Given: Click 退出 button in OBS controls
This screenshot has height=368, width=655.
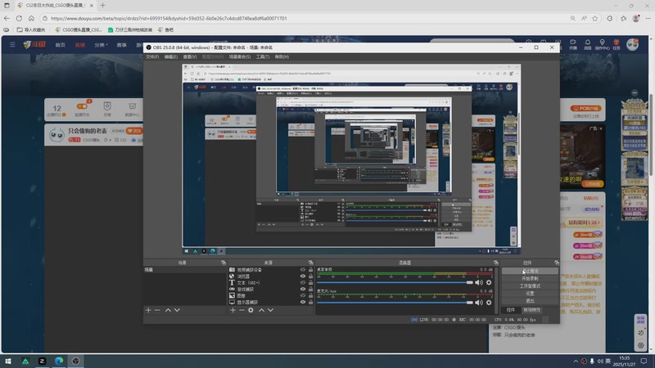Looking at the screenshot, I should (530, 301).
